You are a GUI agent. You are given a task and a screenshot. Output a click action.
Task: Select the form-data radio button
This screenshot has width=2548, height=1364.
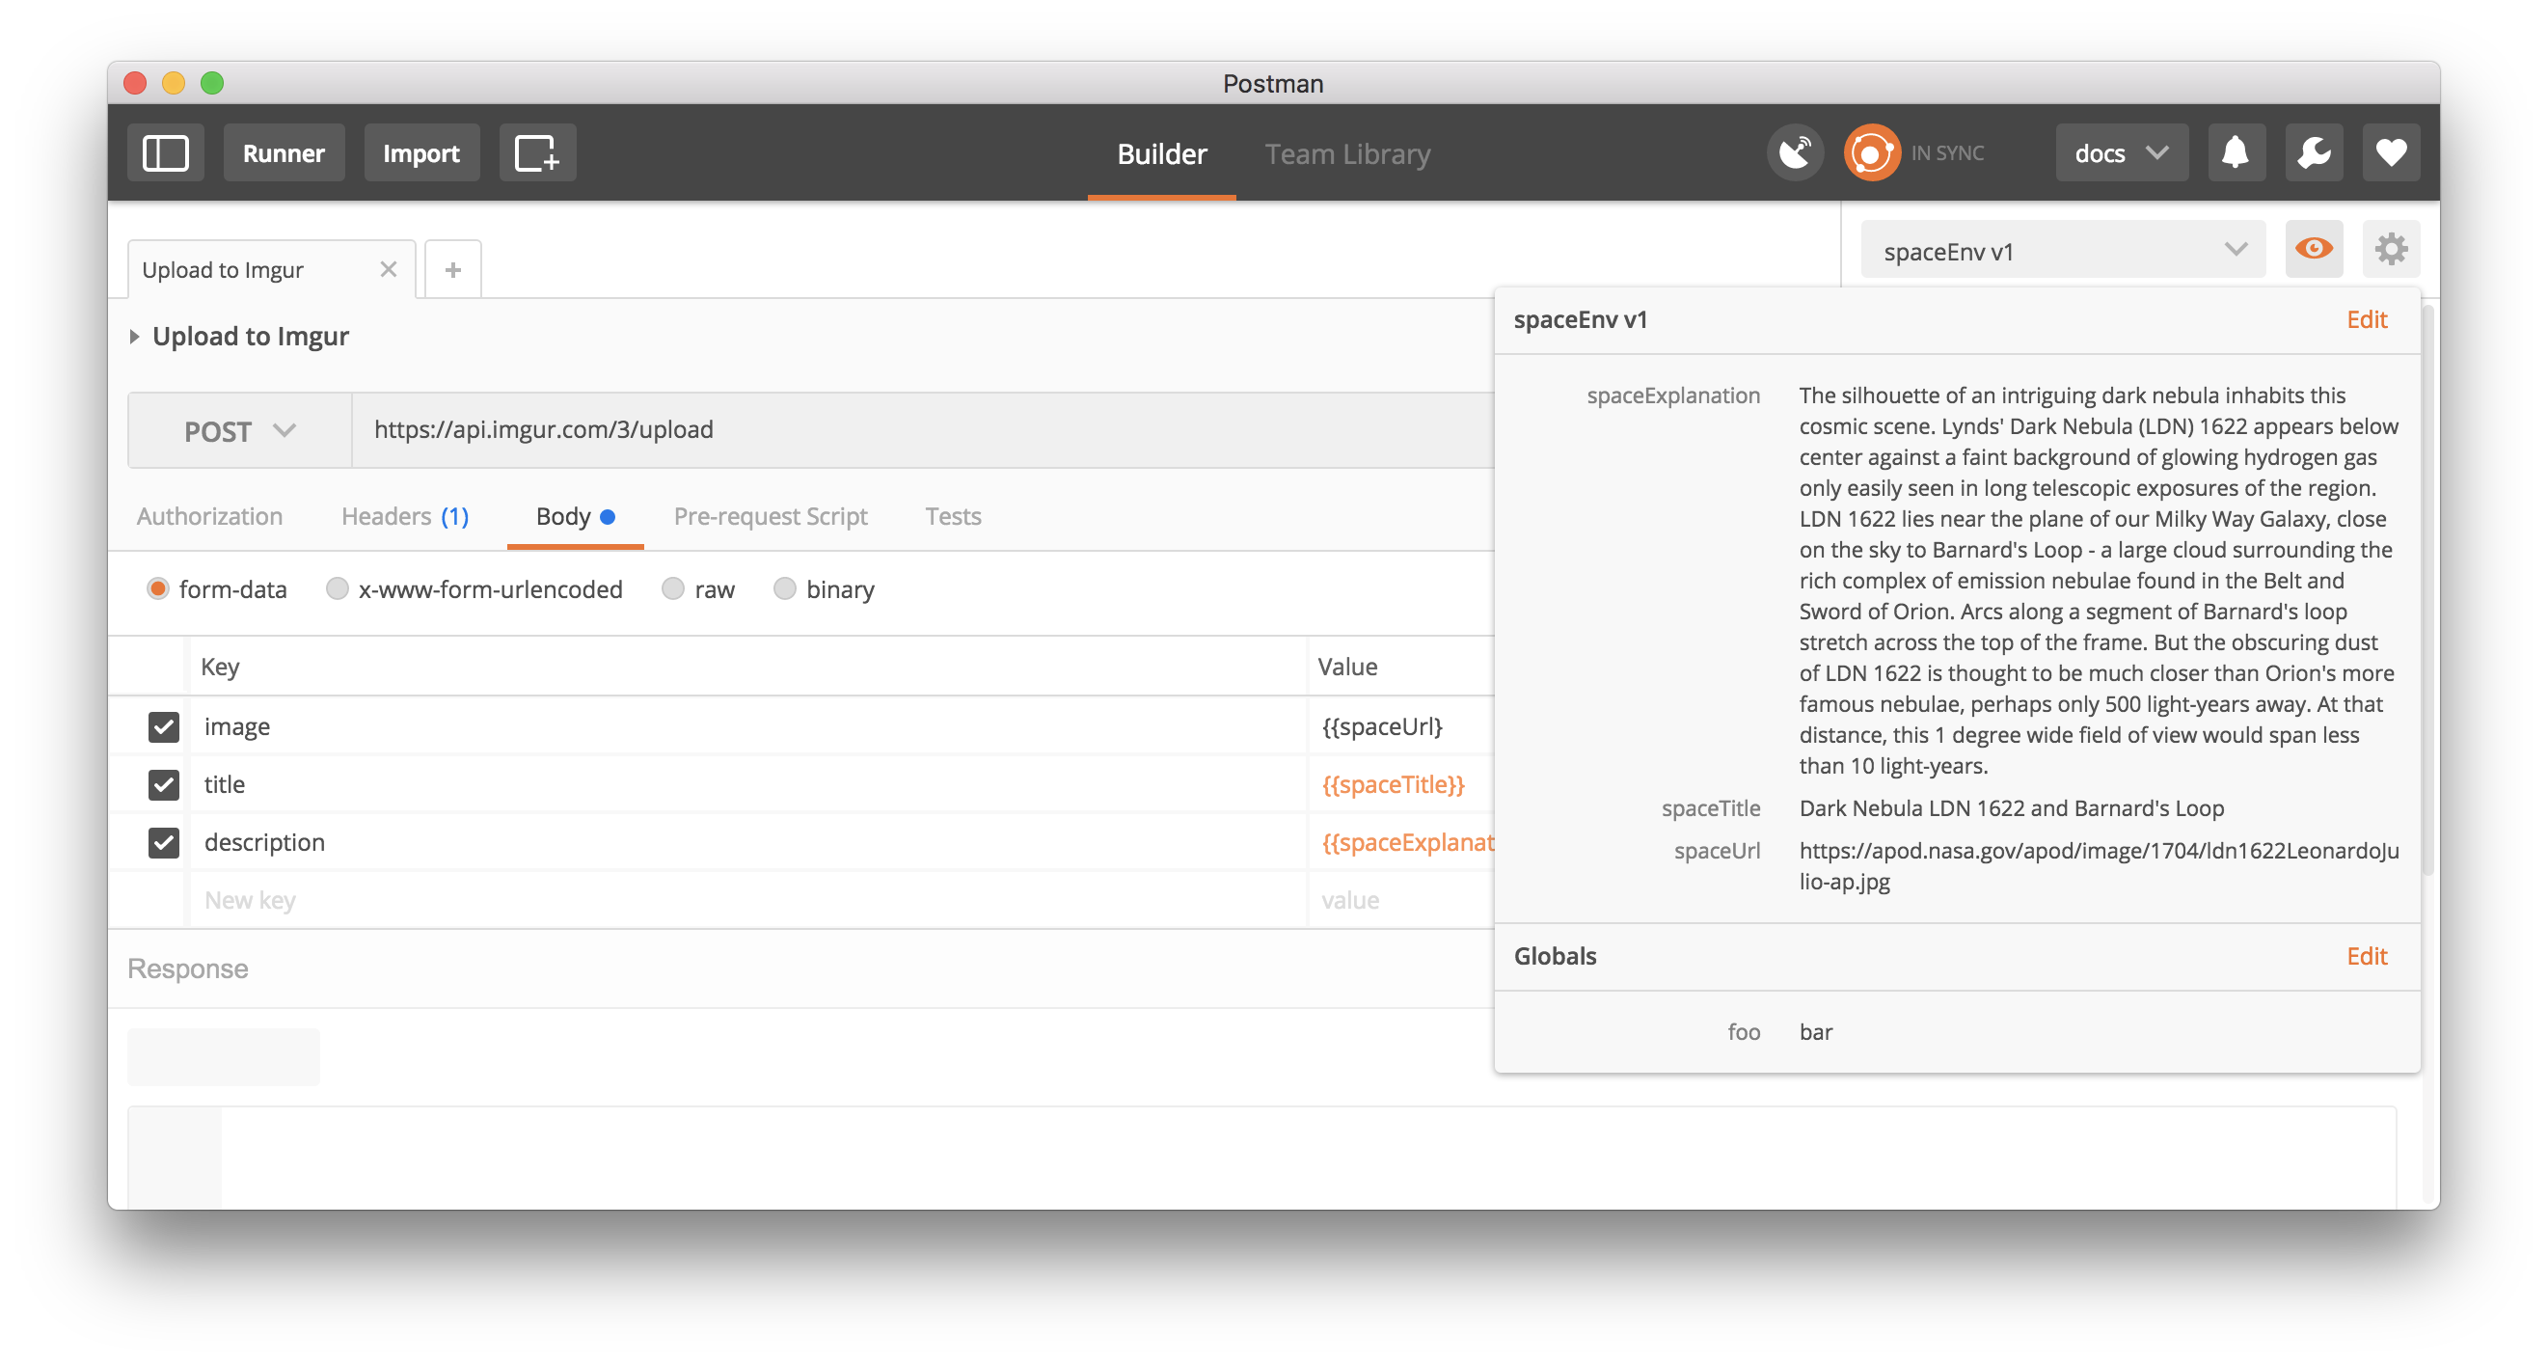[157, 588]
